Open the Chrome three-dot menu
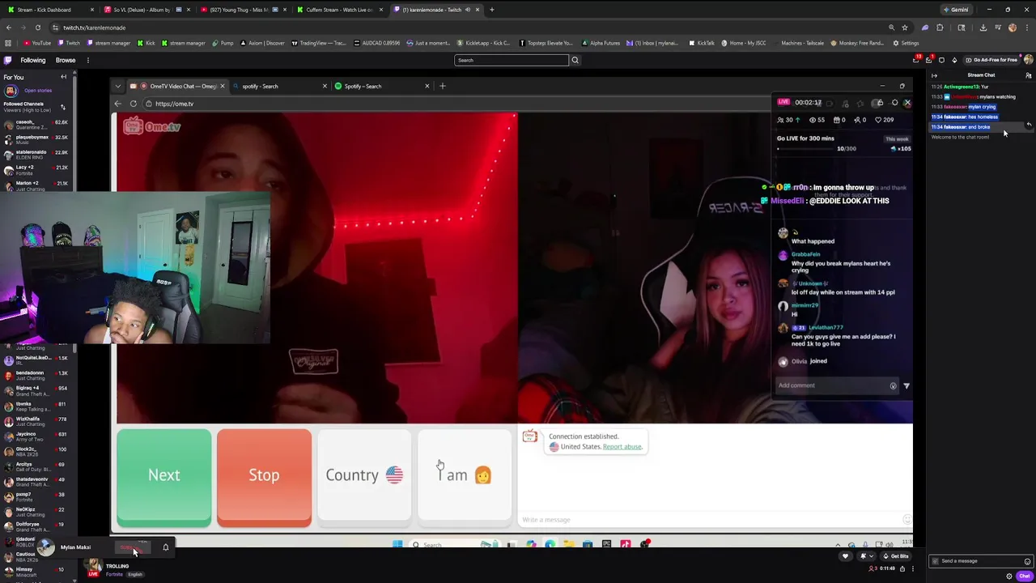 (1027, 28)
